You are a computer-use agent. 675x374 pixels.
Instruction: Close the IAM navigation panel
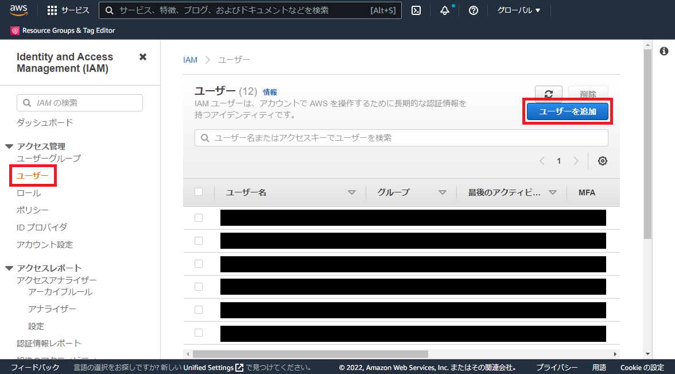(143, 57)
